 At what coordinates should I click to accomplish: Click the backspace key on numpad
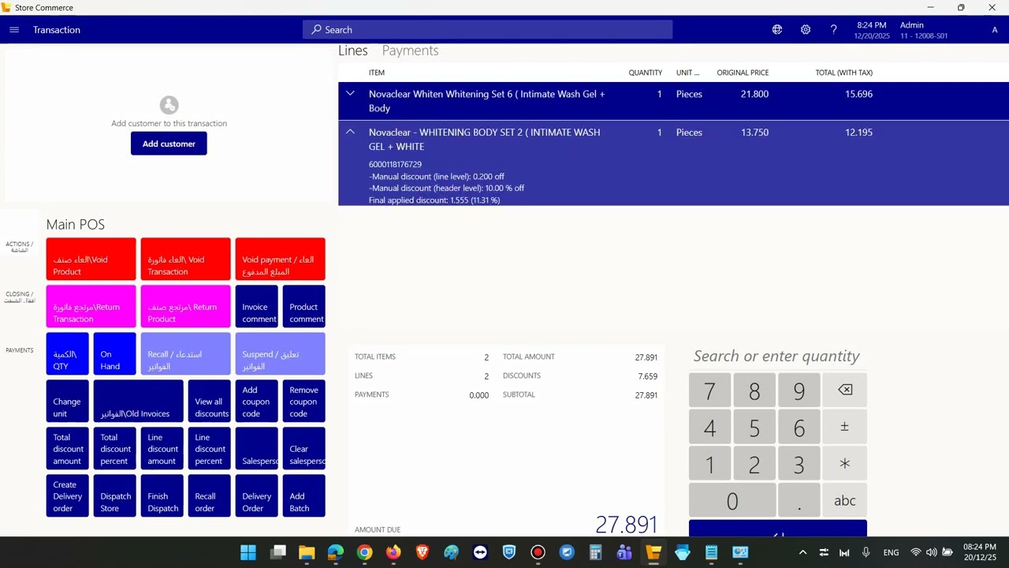[x=844, y=390]
